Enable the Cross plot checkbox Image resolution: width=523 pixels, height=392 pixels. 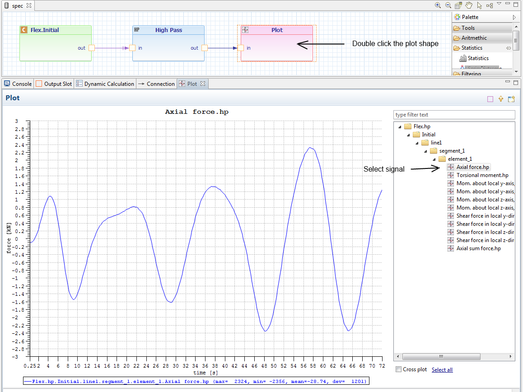click(398, 369)
